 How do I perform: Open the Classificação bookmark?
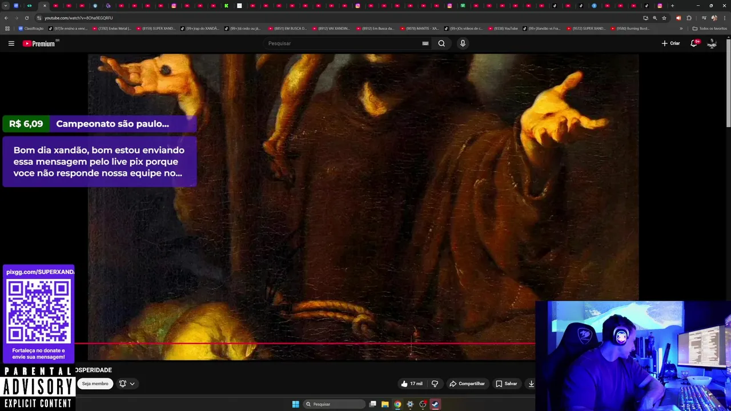pos(31,29)
